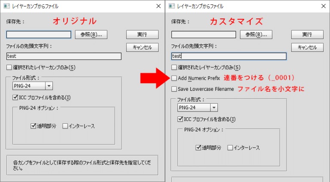The image size is (330, 182).
Task: Close the right レイヤーカンプからファイル dialog
Action: (x=323, y=6)
